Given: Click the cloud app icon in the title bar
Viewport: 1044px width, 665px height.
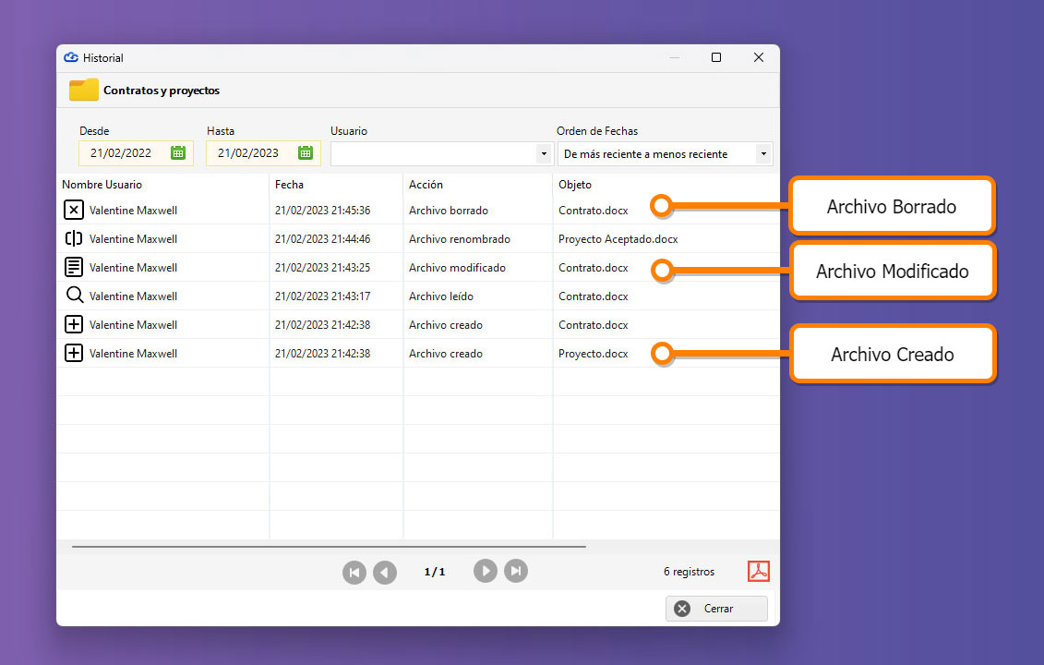Looking at the screenshot, I should [x=70, y=58].
